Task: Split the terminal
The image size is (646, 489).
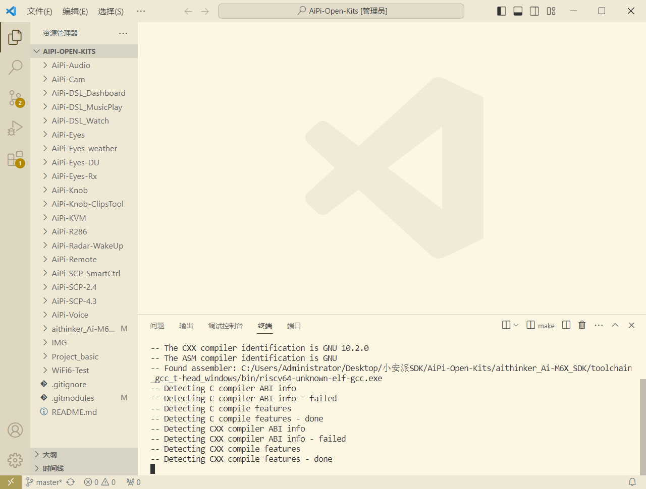Action: point(566,325)
